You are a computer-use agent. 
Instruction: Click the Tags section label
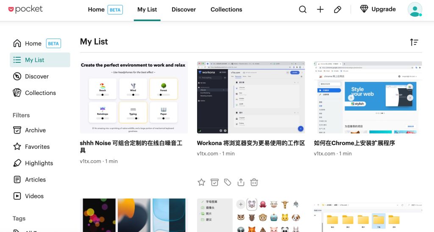click(x=19, y=218)
